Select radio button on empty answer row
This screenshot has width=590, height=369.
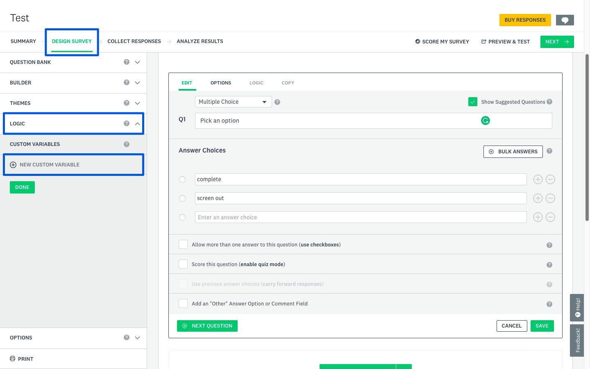point(182,217)
